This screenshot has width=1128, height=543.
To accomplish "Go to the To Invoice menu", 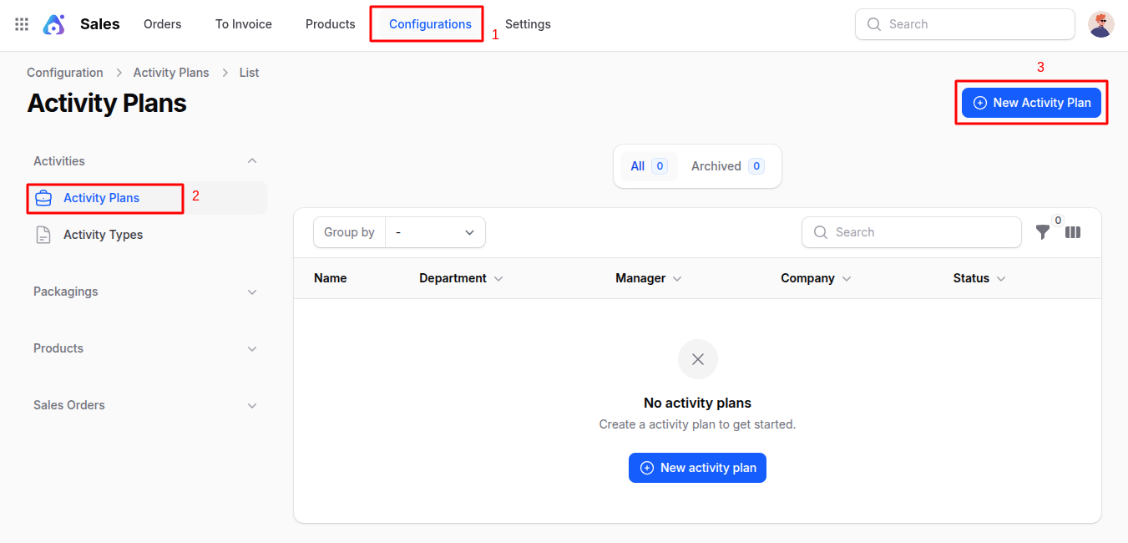I will (243, 24).
